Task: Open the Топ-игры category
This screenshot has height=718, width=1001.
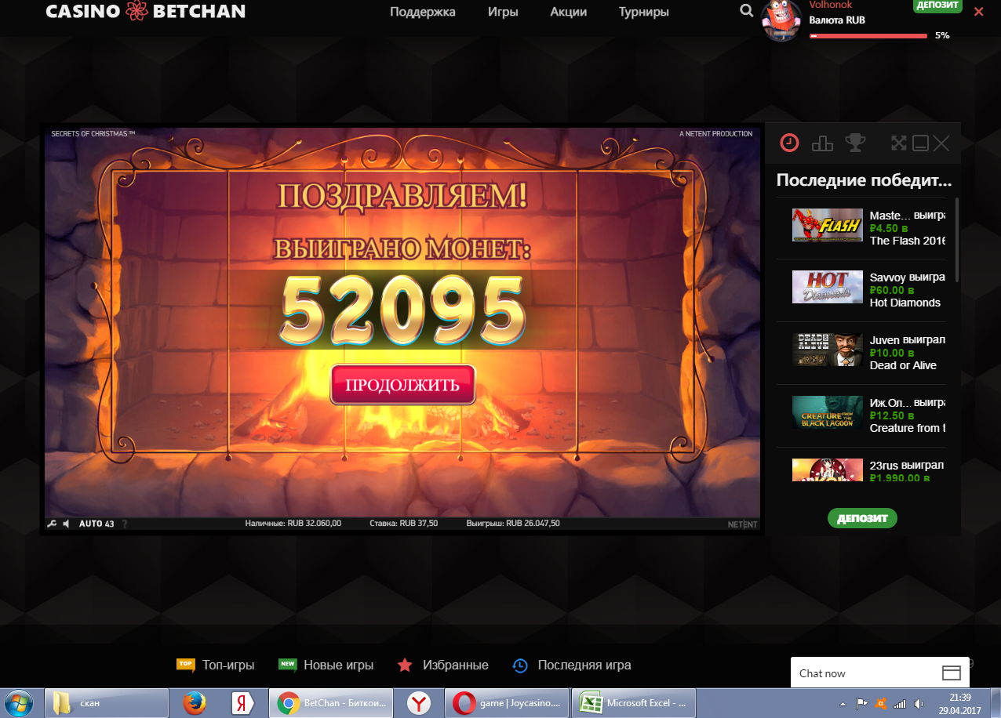Action: coord(228,665)
